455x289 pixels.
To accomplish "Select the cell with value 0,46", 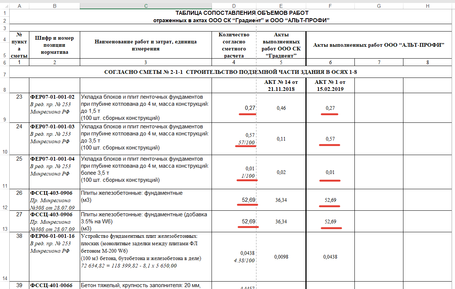I will coord(281,108).
